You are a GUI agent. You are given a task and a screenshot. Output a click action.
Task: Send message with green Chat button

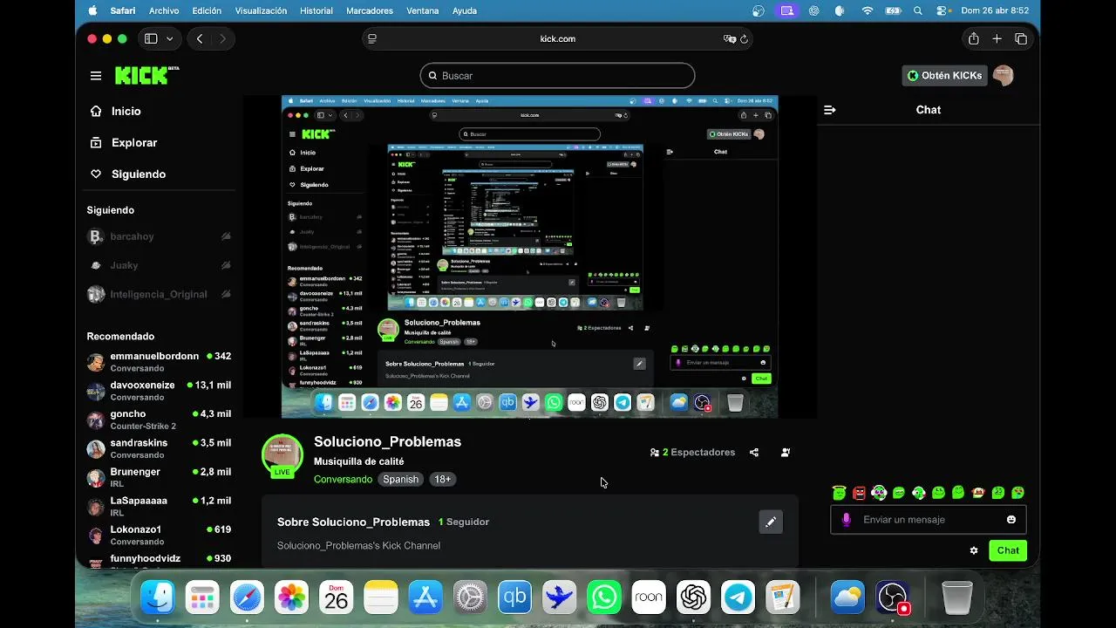[1008, 550]
